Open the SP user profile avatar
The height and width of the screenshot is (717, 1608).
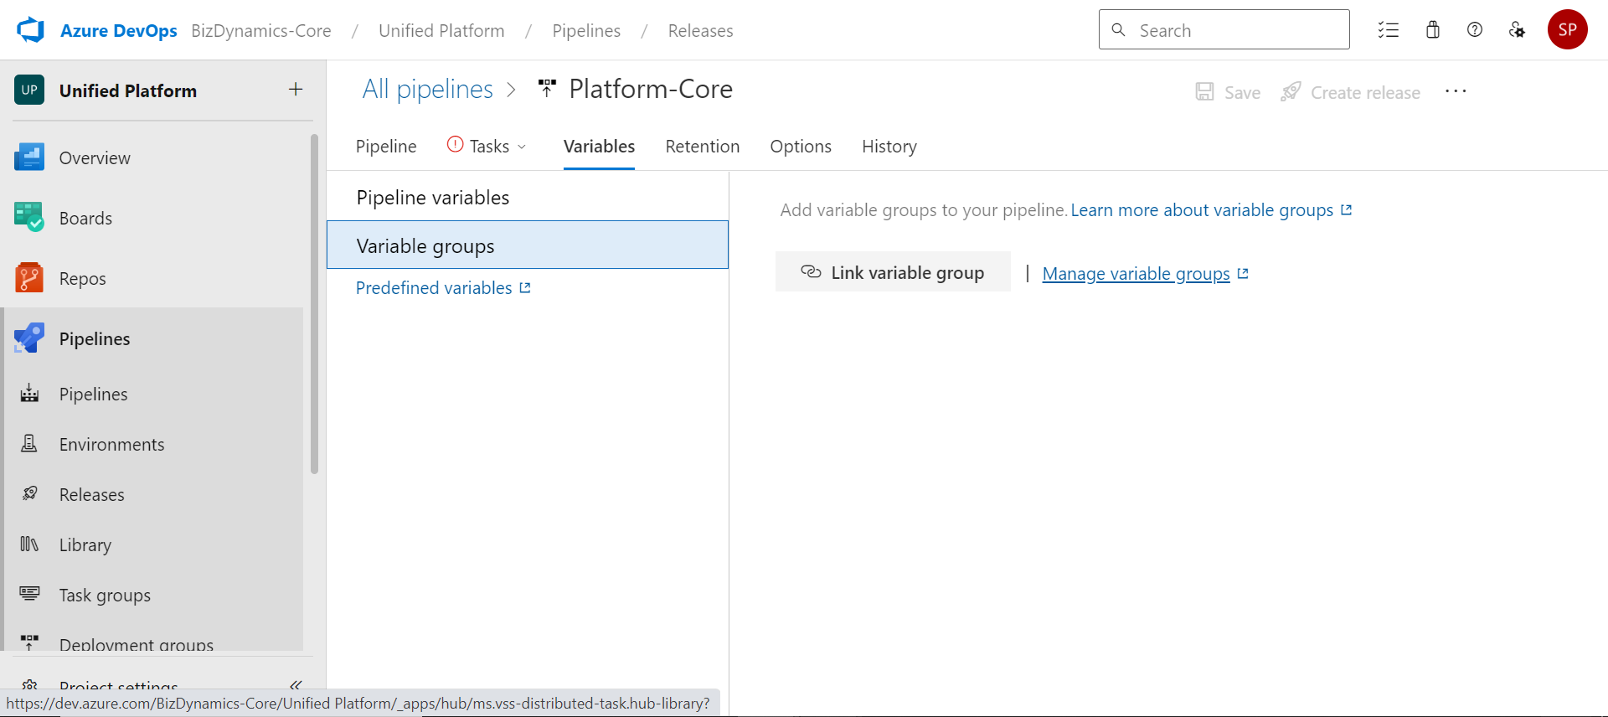1568,30
